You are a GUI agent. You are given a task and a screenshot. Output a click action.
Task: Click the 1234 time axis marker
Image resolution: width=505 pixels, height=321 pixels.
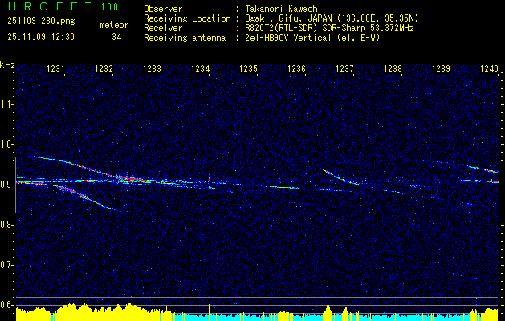200,68
